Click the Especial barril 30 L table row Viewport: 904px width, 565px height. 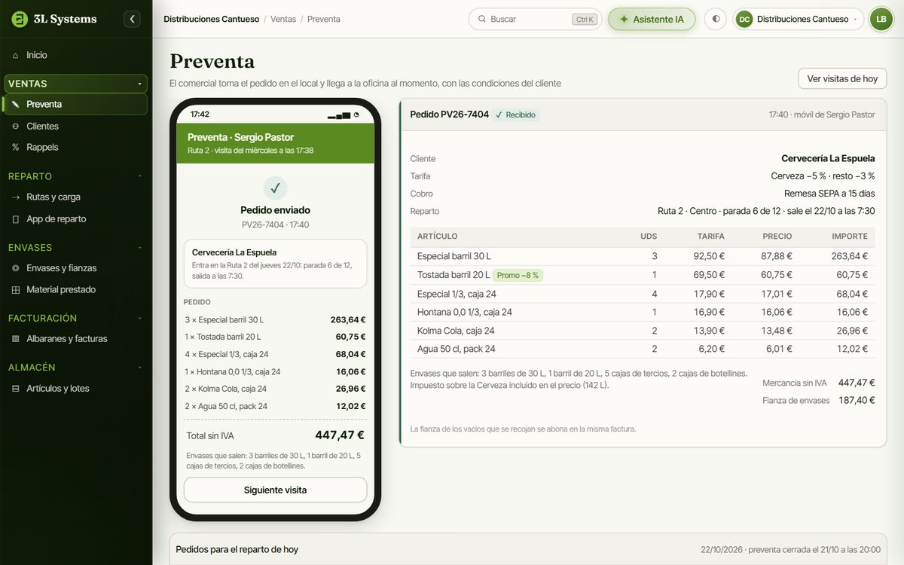tap(643, 256)
